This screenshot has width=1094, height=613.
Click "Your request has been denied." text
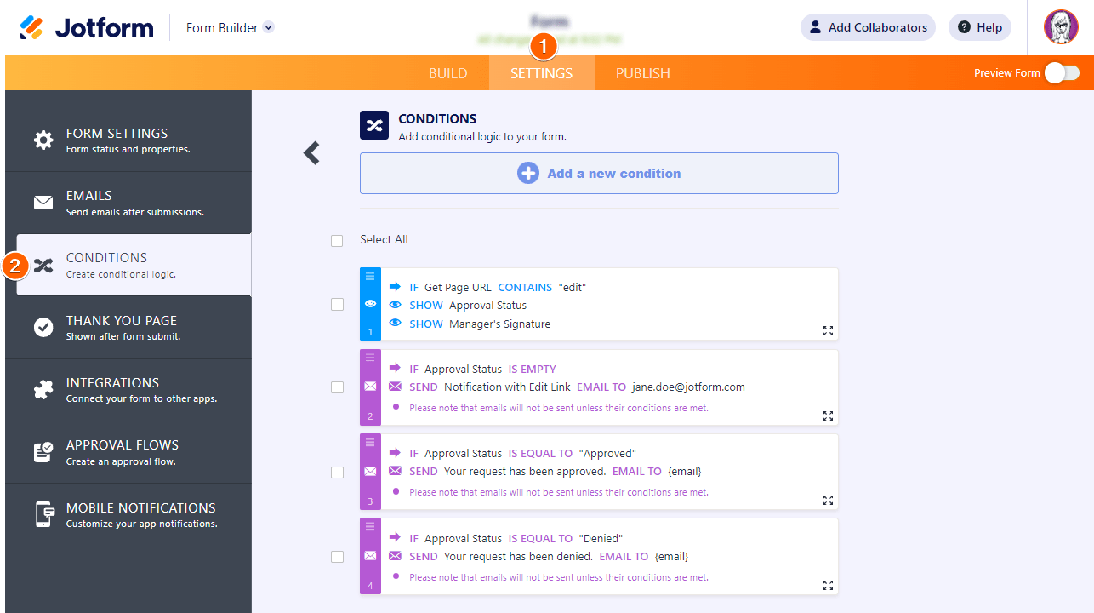click(518, 556)
